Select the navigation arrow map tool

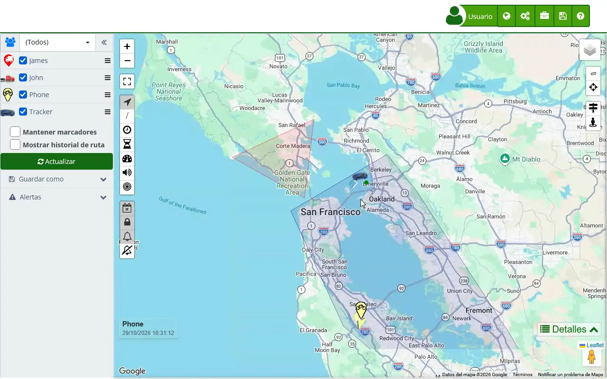pyautogui.click(x=127, y=102)
